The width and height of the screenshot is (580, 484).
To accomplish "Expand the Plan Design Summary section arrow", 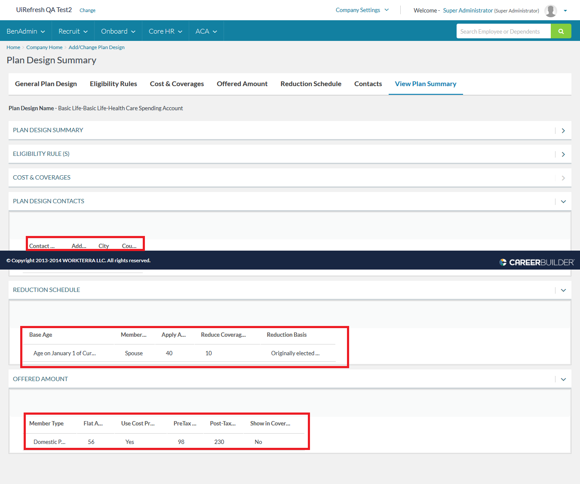I will pyautogui.click(x=563, y=130).
